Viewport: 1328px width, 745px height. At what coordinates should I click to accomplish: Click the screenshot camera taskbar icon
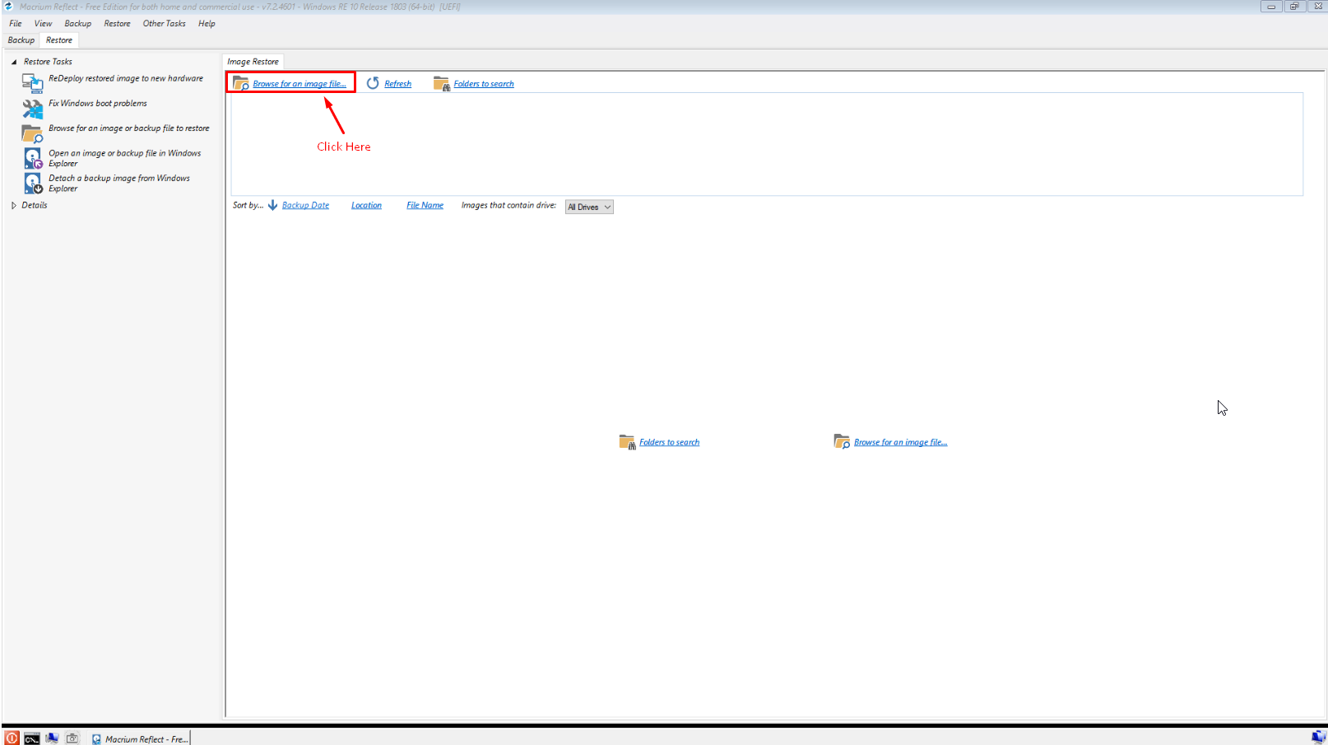pos(72,738)
